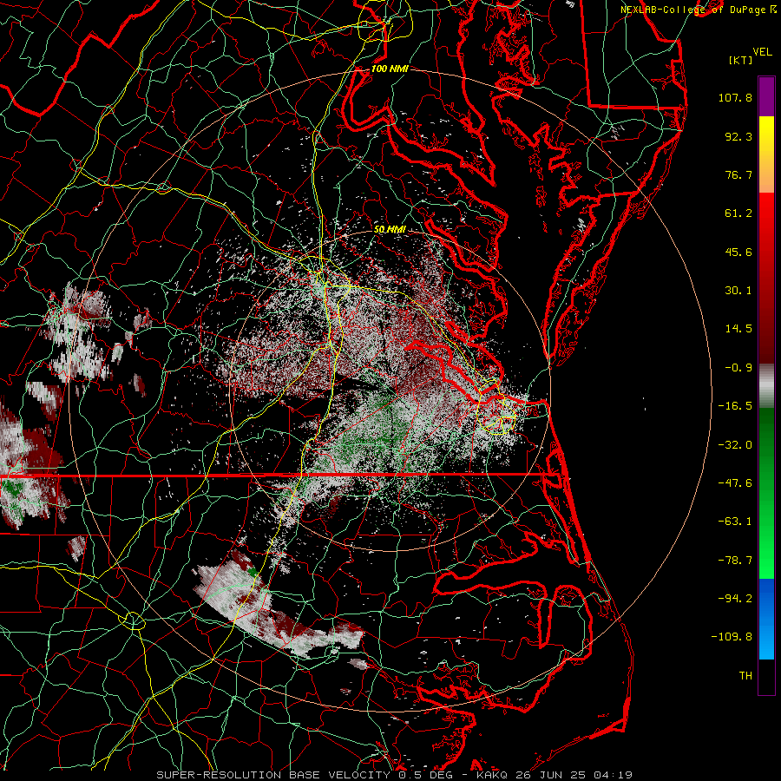Screen dimensions: 781x781
Task: Pick the yellow segment of the color bar
Action: tap(766, 154)
